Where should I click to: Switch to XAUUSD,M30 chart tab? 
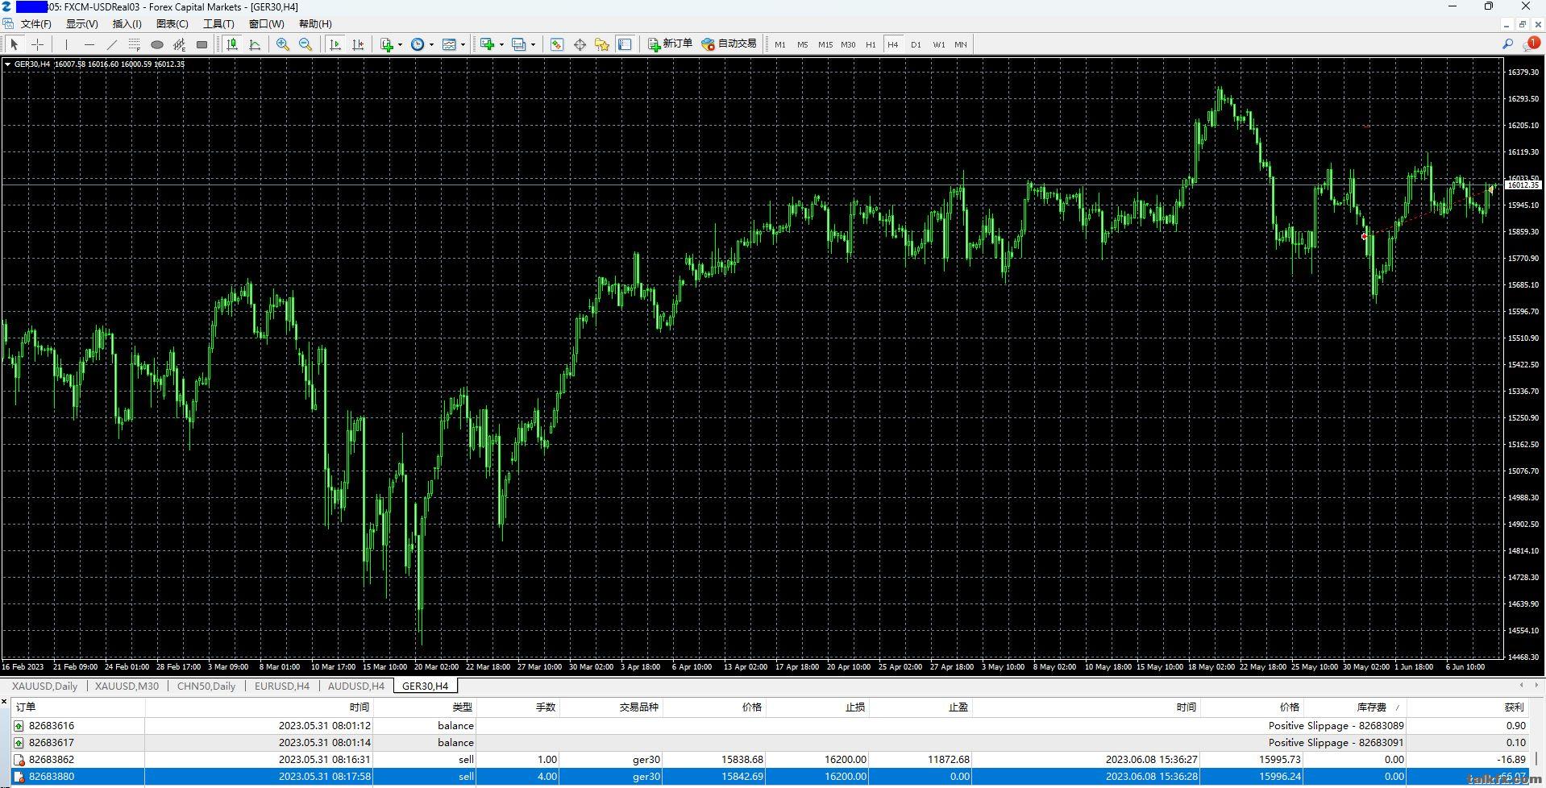(127, 686)
